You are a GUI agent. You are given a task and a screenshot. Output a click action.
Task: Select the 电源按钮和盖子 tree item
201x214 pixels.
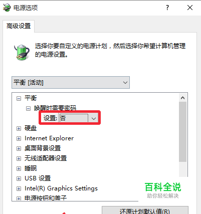[x=46, y=198]
